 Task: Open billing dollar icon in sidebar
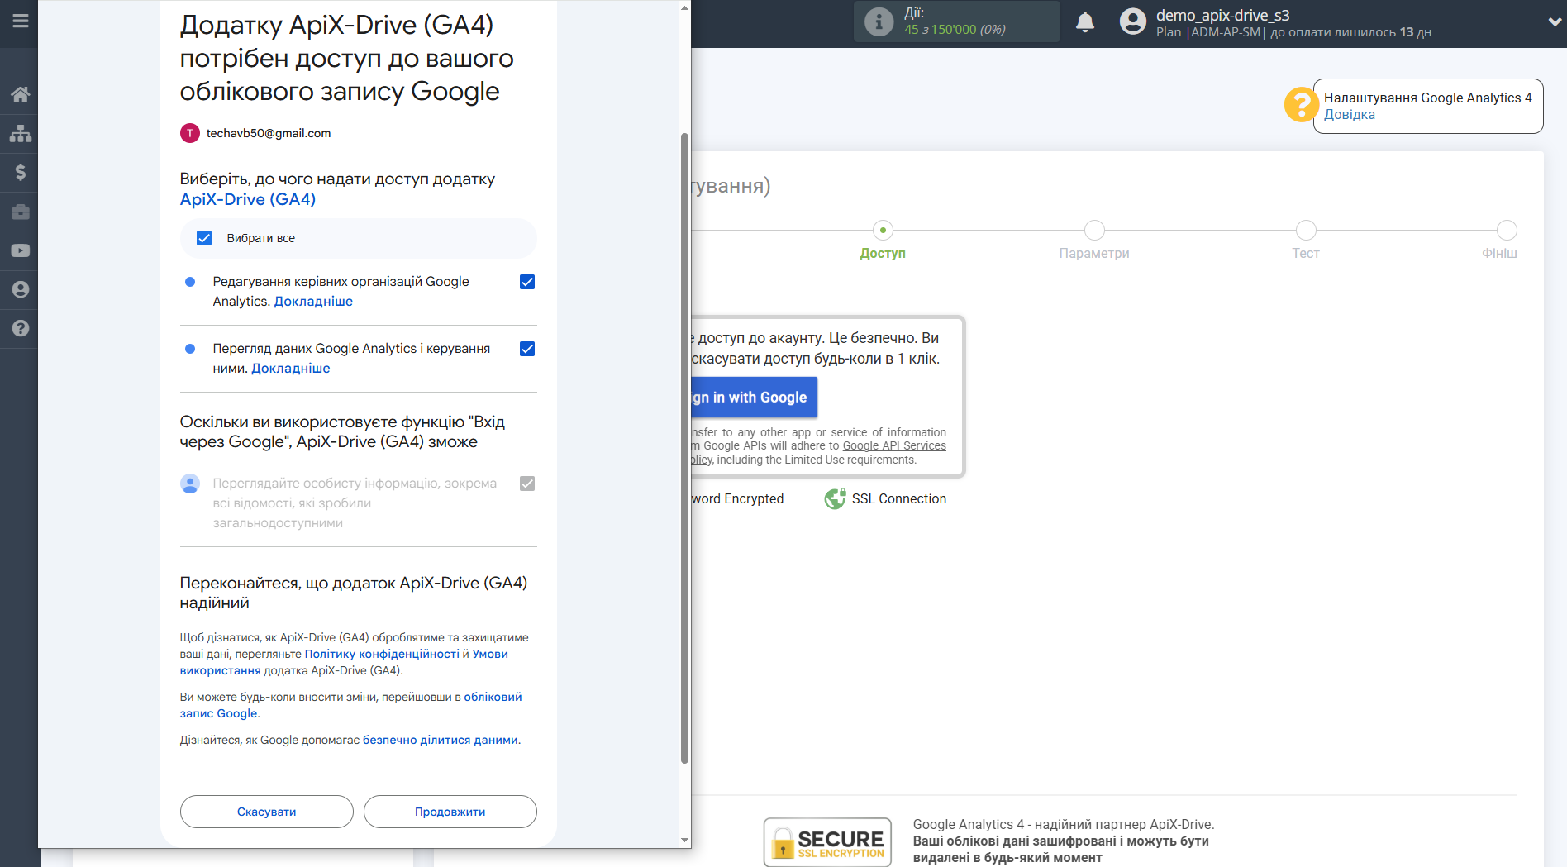(21, 172)
